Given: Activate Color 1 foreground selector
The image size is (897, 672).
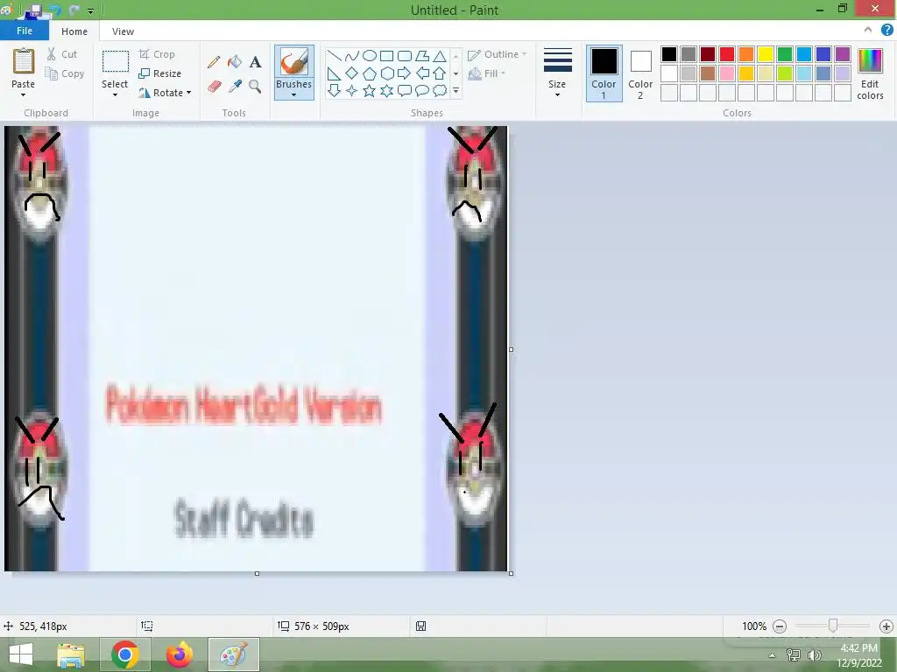Looking at the screenshot, I should 604,73.
